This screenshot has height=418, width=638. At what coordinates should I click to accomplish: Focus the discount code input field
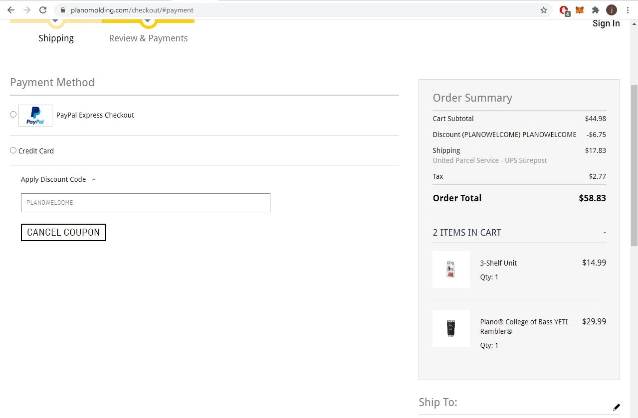(x=146, y=203)
